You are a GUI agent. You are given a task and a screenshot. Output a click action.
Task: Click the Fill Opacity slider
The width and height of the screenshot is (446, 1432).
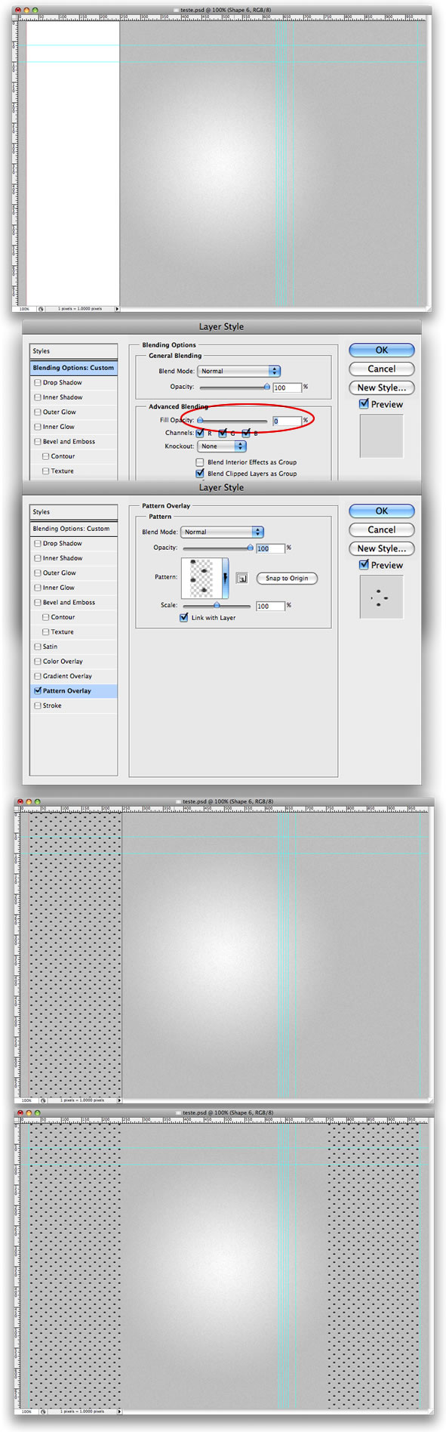pyautogui.click(x=233, y=421)
